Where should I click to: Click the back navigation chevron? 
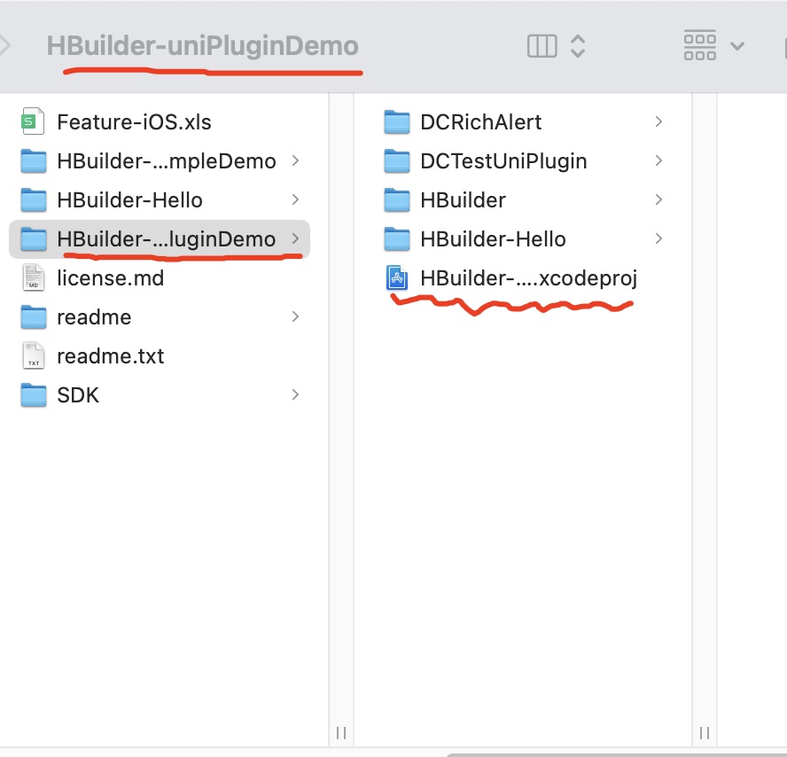[5, 46]
